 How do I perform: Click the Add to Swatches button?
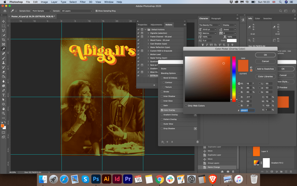coord(265,69)
